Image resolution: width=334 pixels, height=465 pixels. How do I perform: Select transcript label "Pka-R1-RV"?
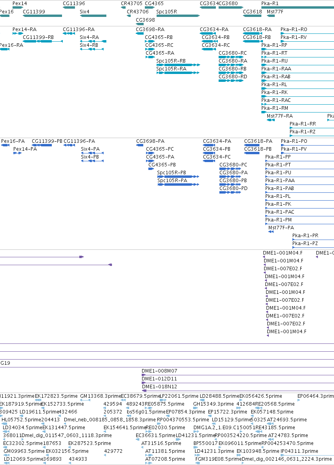pyautogui.click(x=294, y=37)
